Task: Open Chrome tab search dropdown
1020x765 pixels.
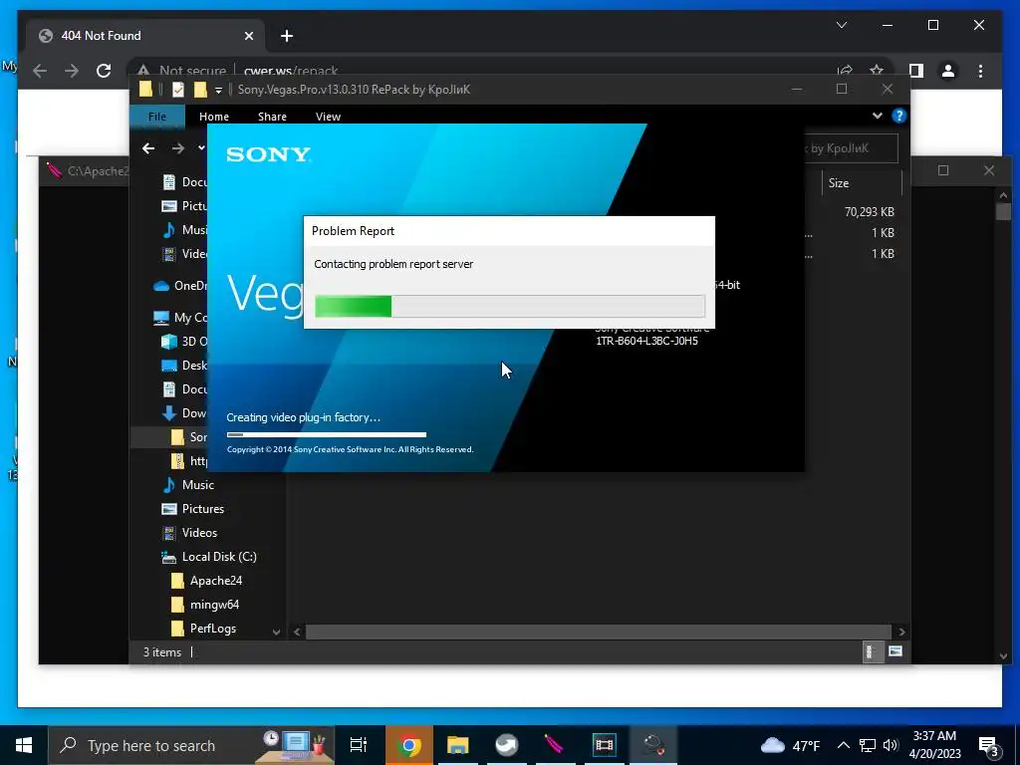Action: pos(841,25)
